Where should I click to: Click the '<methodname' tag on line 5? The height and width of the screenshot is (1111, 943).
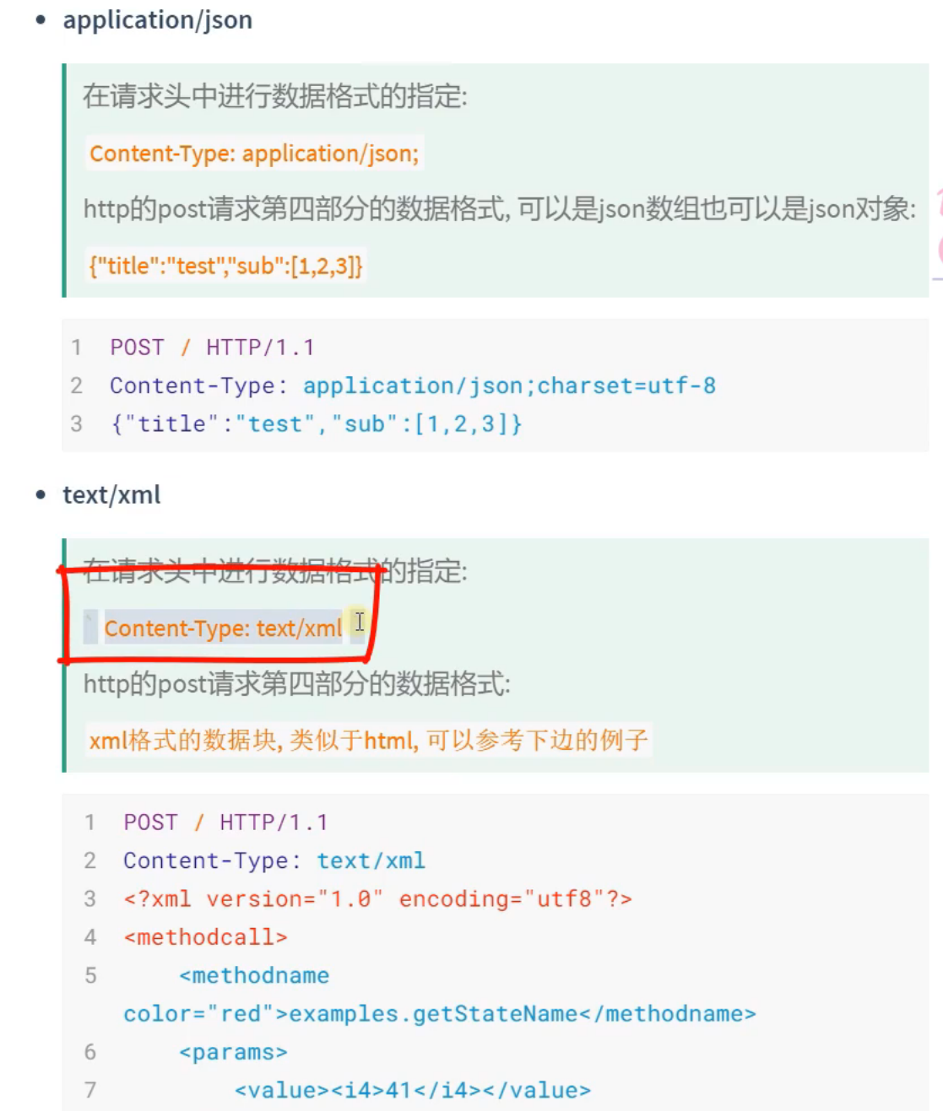coord(253,975)
